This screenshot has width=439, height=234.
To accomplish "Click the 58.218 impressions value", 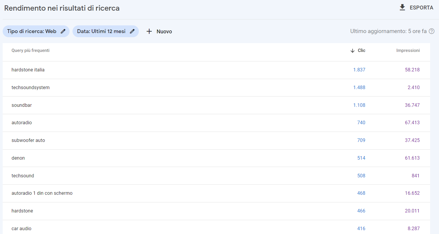I will pyautogui.click(x=412, y=70).
